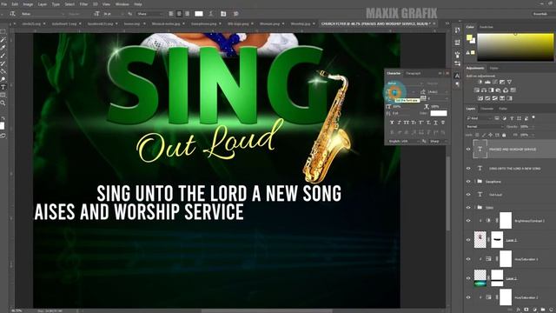Open Sharp anti-alias dropdown in Character panel
This screenshot has width=556, height=313.
[x=438, y=141]
